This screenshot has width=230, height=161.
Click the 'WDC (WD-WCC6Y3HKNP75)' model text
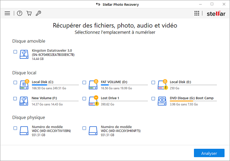(x=121, y=131)
